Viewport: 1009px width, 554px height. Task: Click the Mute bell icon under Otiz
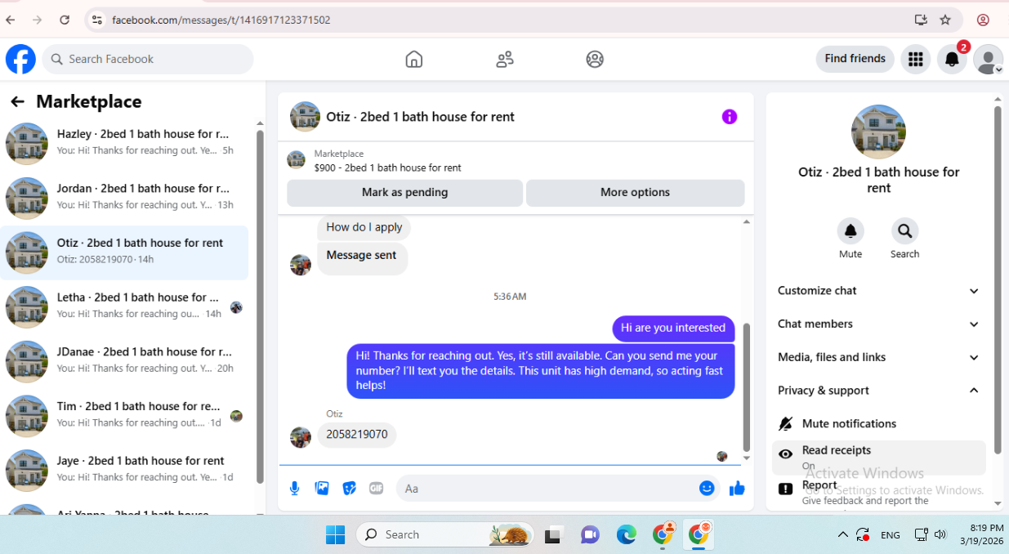[x=851, y=231]
